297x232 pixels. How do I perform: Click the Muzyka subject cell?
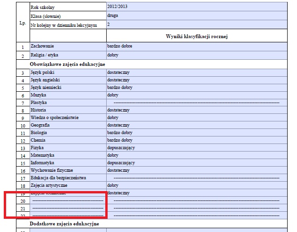click(x=68, y=95)
